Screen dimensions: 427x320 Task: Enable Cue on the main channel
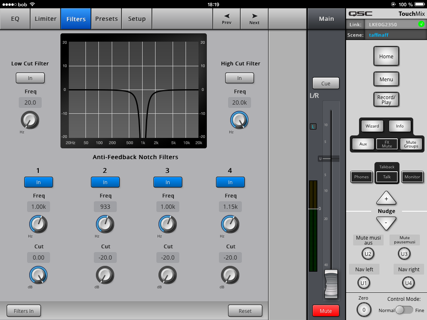tap(326, 83)
